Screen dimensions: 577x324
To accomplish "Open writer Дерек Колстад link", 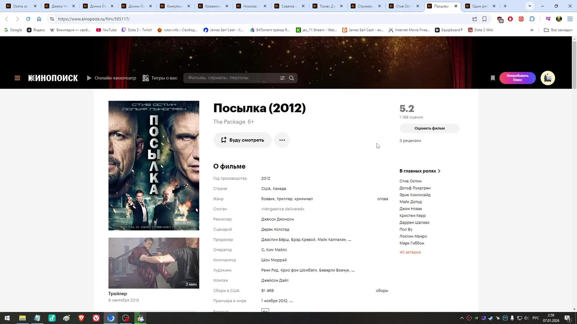I will [x=275, y=229].
